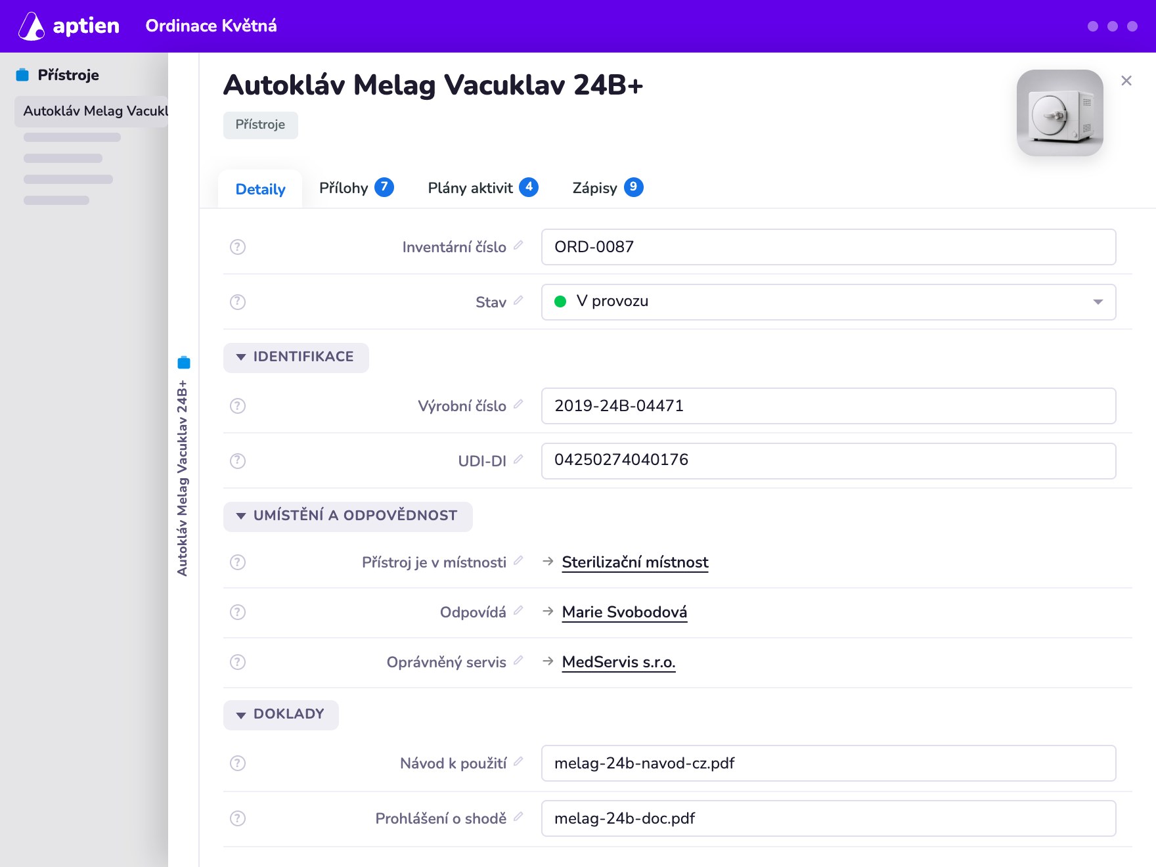Open help icon for Prohlášení o shodě
The image size is (1156, 867).
click(x=238, y=818)
